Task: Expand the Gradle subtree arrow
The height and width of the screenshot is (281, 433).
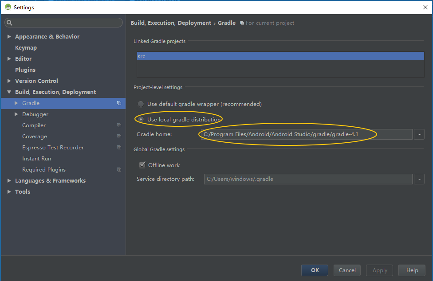Action: pyautogui.click(x=16, y=103)
